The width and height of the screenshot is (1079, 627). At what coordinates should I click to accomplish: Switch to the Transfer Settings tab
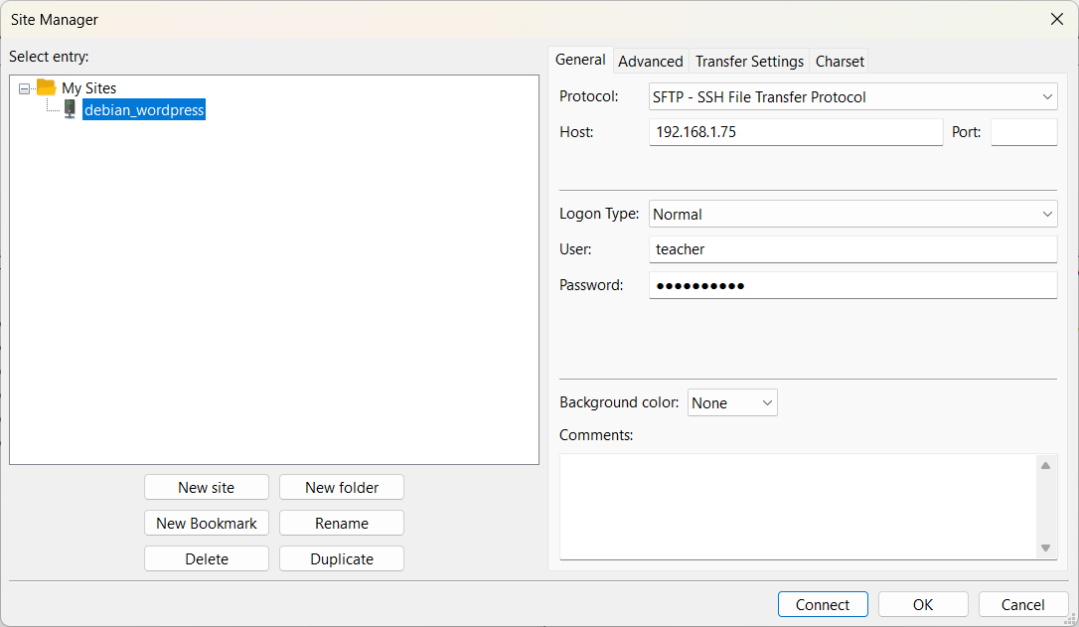click(x=749, y=62)
